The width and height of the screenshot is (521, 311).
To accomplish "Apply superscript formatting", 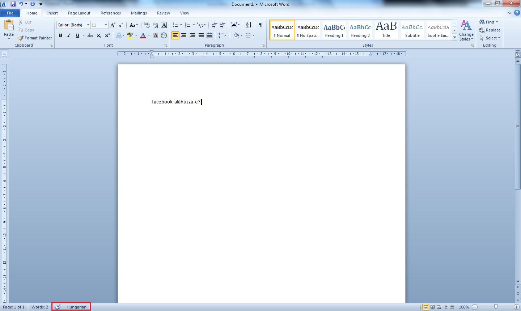I will pyautogui.click(x=107, y=35).
